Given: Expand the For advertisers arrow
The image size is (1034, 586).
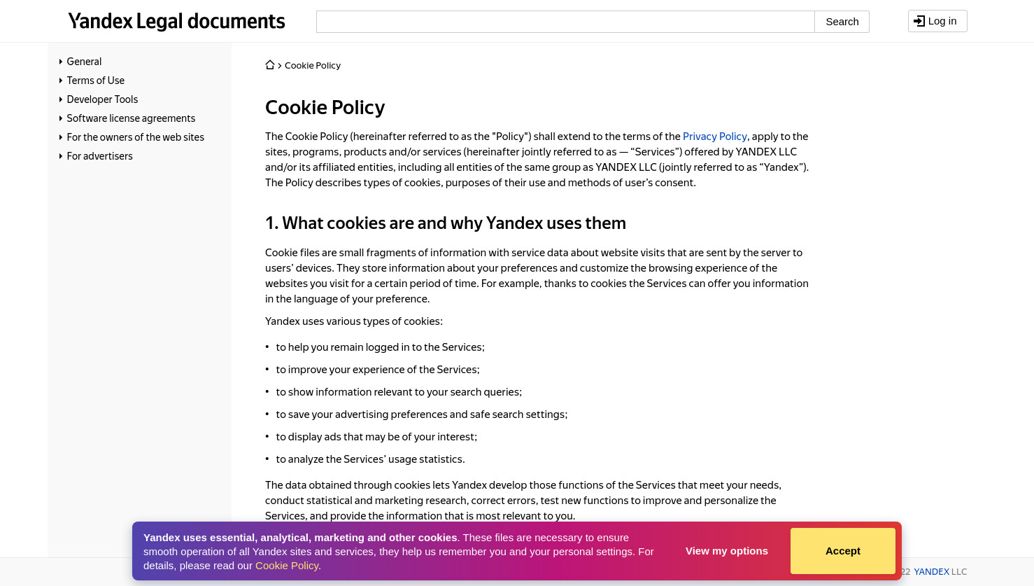Looking at the screenshot, I should pyautogui.click(x=61, y=156).
